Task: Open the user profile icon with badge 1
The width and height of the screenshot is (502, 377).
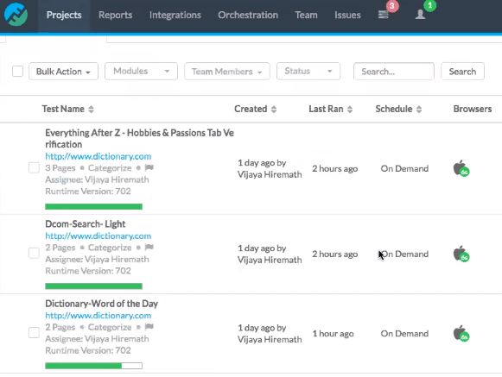Action: pyautogui.click(x=420, y=15)
